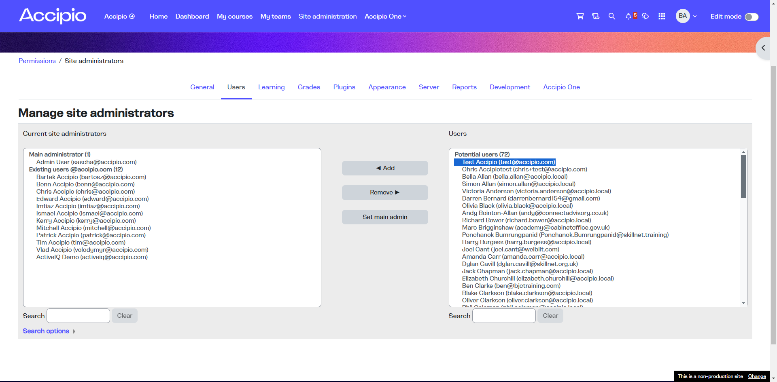Select Admin User (sascha@accipio.com)
Viewport: 777px width, 382px height.
point(87,162)
